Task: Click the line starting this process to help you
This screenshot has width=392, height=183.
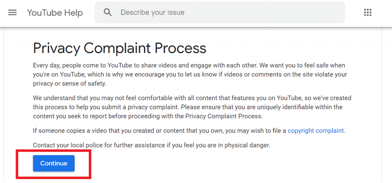Action: 188,107
